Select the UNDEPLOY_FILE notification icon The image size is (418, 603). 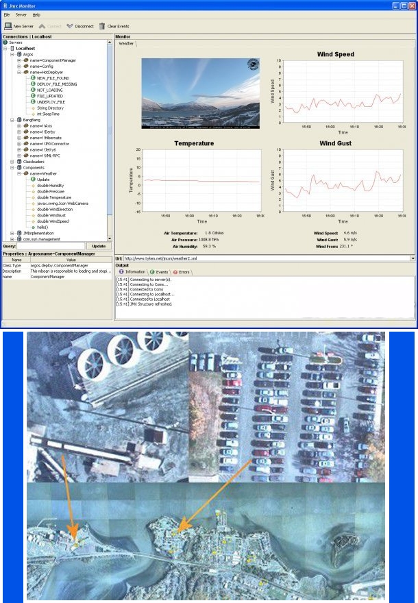(x=33, y=101)
